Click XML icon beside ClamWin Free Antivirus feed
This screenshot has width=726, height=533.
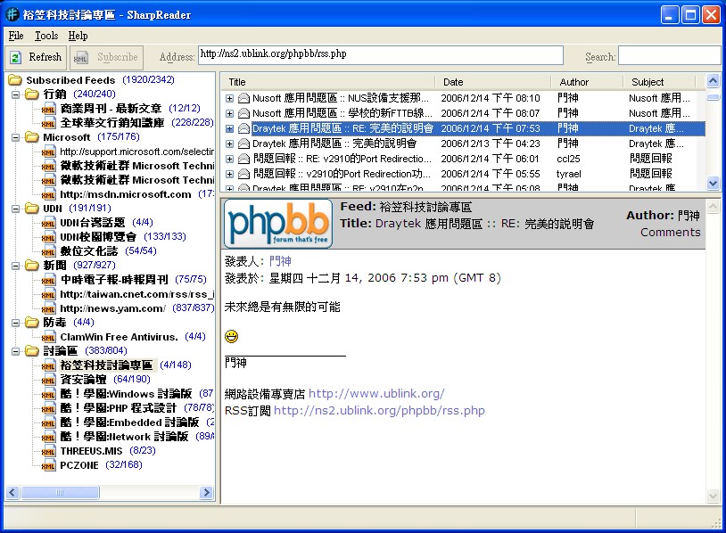coord(48,337)
